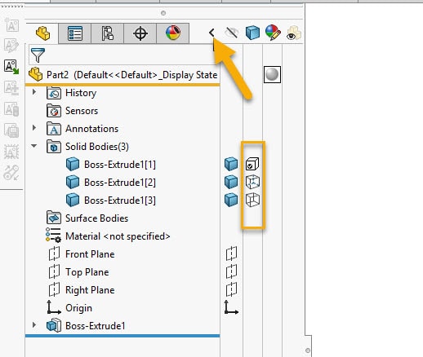This screenshot has height=357, width=423.
Task: Open the DisplayManager color ball tab
Action: click(x=173, y=33)
